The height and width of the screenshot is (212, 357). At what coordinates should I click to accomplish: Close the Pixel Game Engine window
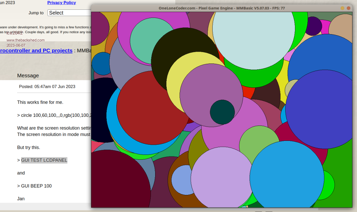[348, 8]
